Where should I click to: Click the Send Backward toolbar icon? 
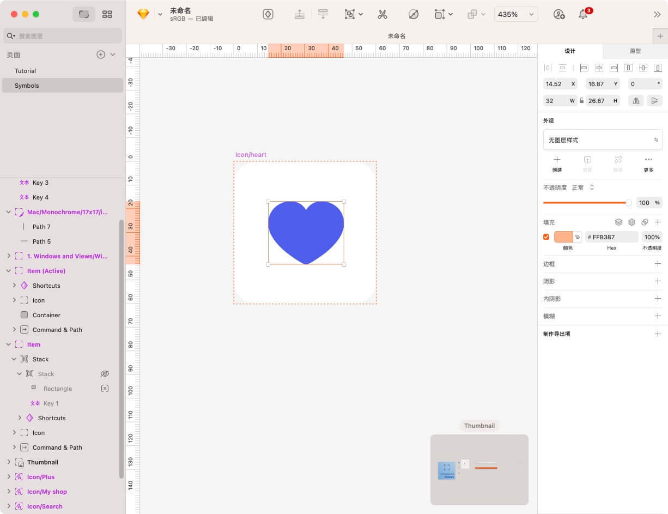pyautogui.click(x=323, y=15)
